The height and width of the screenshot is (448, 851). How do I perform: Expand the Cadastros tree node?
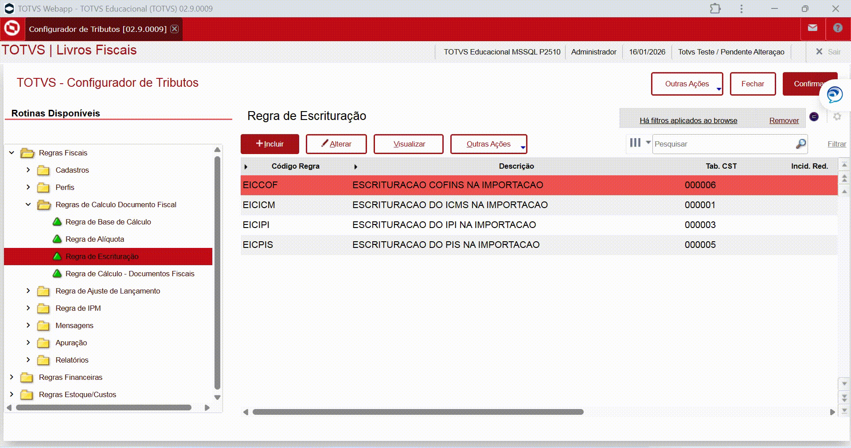(28, 170)
